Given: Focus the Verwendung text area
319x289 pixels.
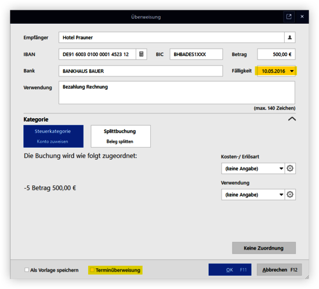Looking at the screenshot, I should [177, 93].
